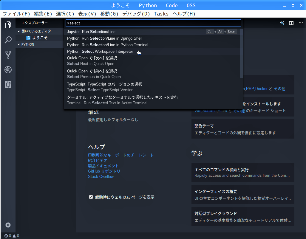Open the Explorer view in activity bar
This screenshot has height=239, width=306.
point(8,25)
